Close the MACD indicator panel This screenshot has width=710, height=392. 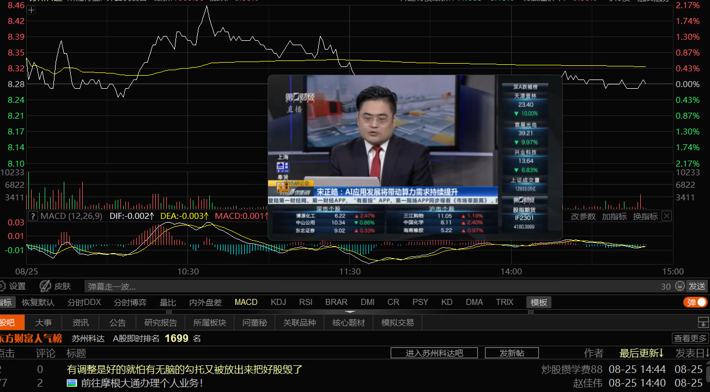coord(666,216)
